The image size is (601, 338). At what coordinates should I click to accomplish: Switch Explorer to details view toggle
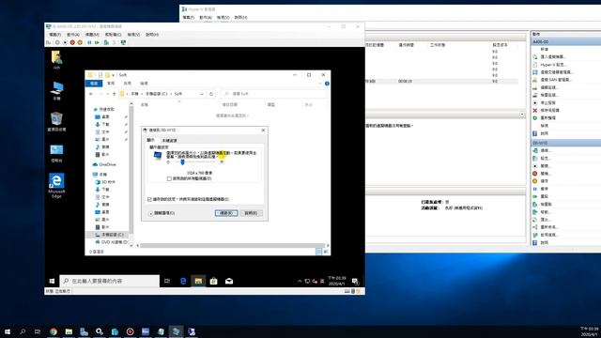coord(319,252)
